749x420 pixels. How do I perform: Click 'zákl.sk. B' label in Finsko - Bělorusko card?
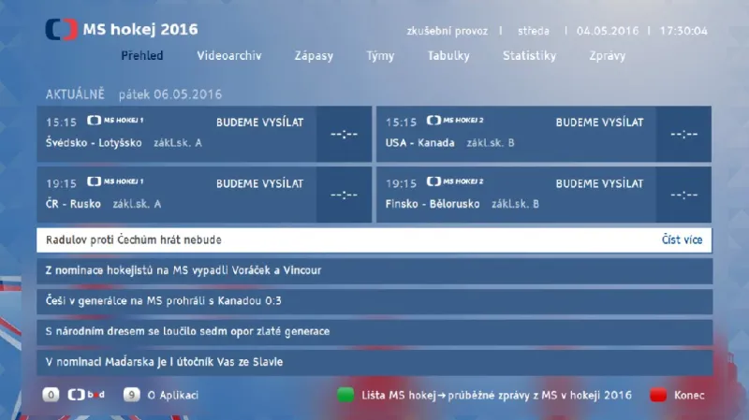pos(515,204)
